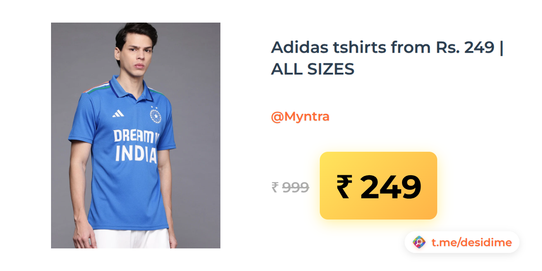Click the yellow ₹ 249 price badge
The width and height of the screenshot is (542, 271).
point(378,186)
